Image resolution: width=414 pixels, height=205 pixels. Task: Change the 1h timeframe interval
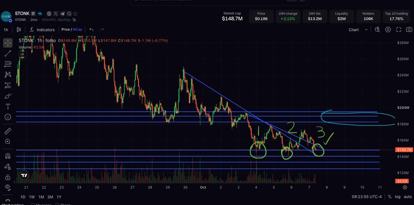[6, 30]
